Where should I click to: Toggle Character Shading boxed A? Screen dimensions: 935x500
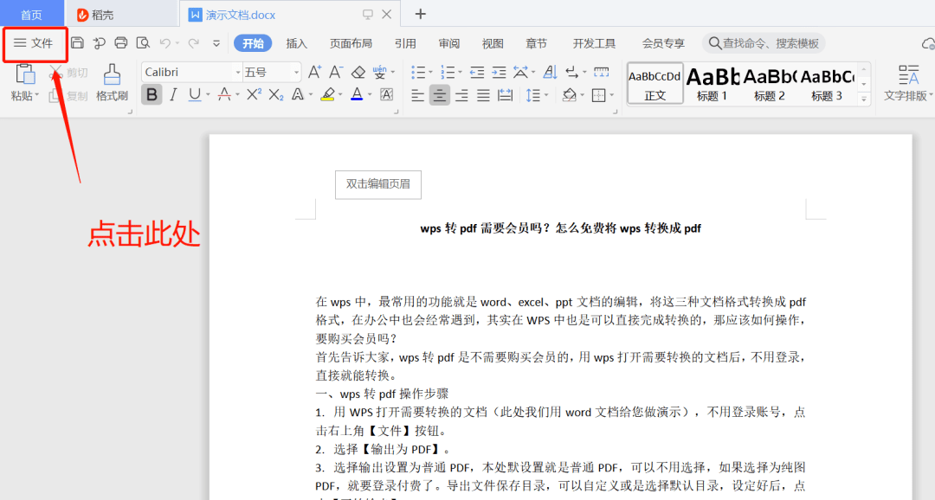pyautogui.click(x=386, y=94)
